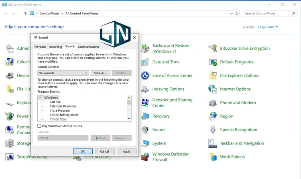
Task: Open Network and Sharing Center icon
Action: coord(145,103)
